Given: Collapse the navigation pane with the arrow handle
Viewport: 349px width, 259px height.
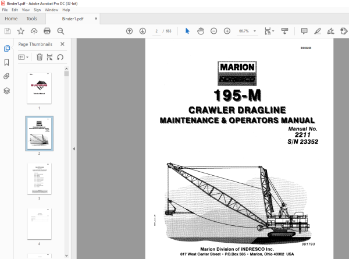Looking at the screenshot, I should tap(74, 148).
